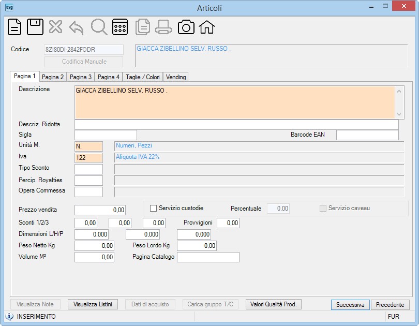Click the magnifying glass search icon
This screenshot has width=419, height=326.
click(x=99, y=27)
